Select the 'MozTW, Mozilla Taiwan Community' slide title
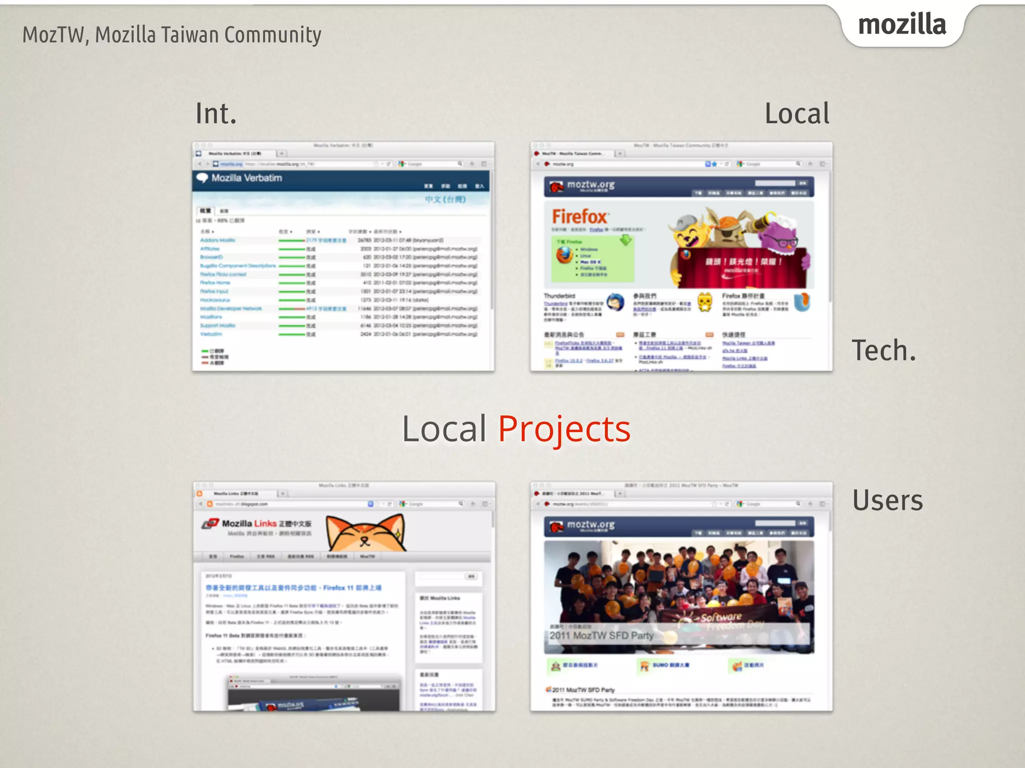The width and height of the screenshot is (1025, 768). (172, 35)
